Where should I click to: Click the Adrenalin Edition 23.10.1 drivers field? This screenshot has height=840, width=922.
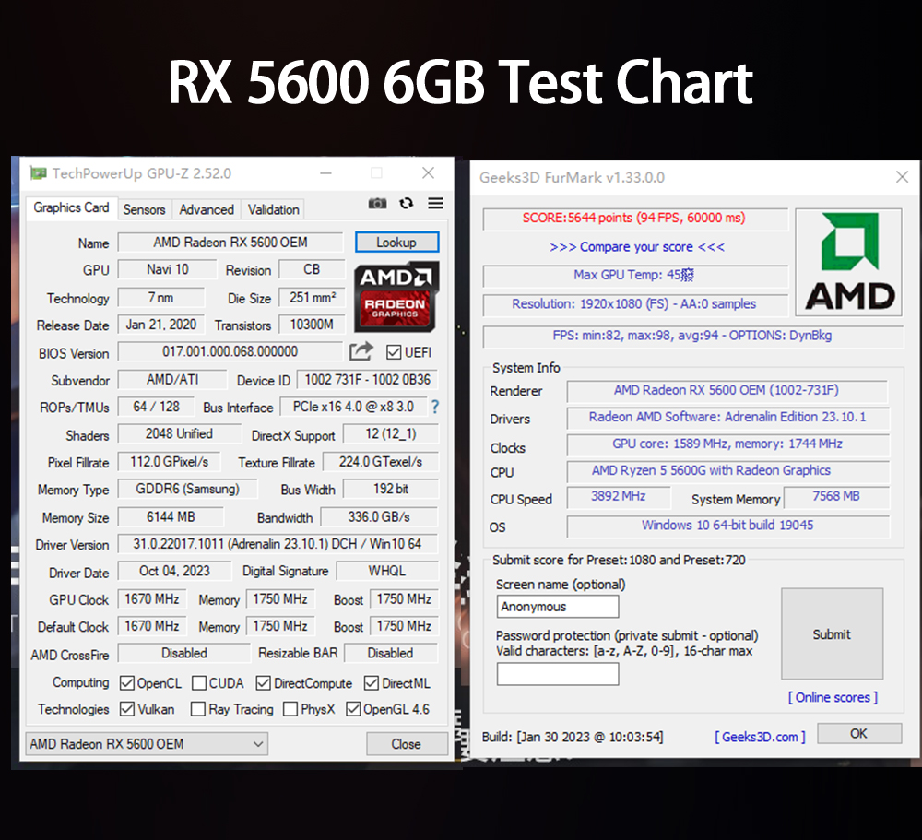(x=728, y=417)
